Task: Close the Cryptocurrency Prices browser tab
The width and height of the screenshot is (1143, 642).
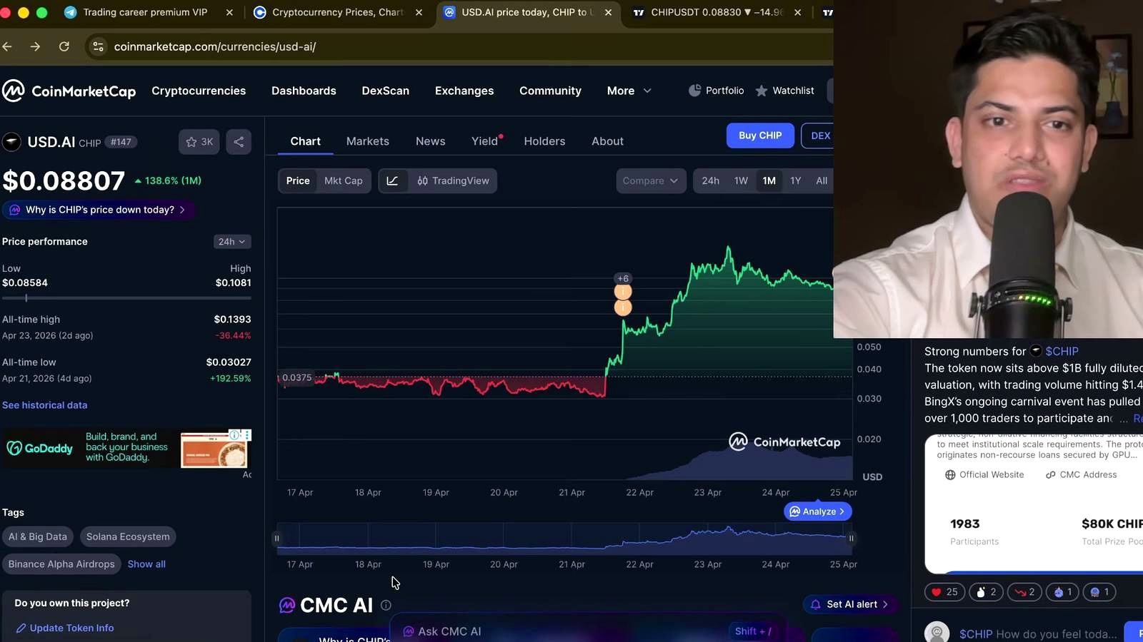Action: click(419, 12)
